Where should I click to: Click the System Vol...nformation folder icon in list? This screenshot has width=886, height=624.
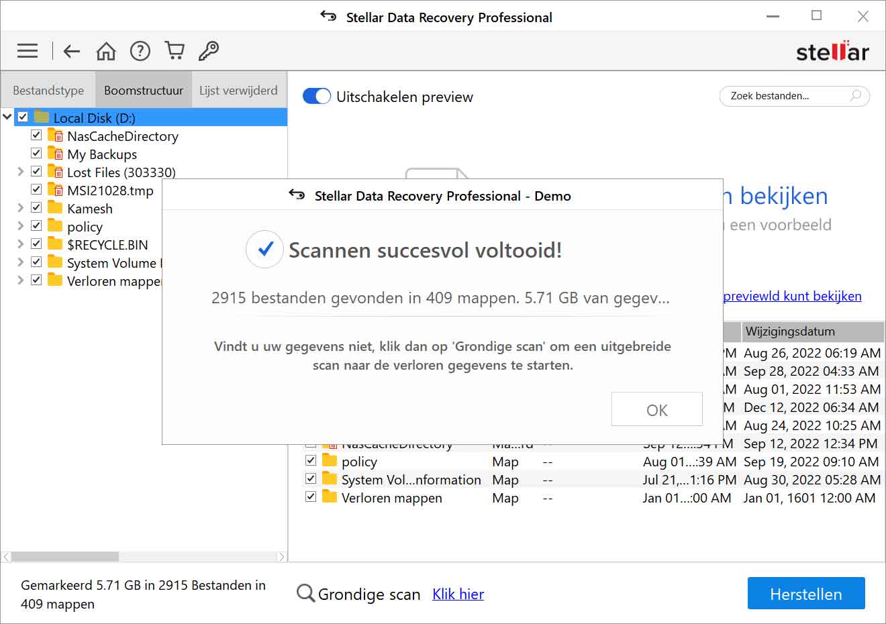(x=330, y=478)
